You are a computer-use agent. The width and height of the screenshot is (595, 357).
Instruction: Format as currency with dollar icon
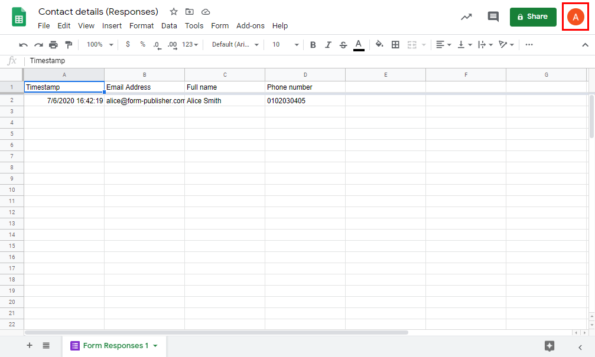[x=128, y=44]
